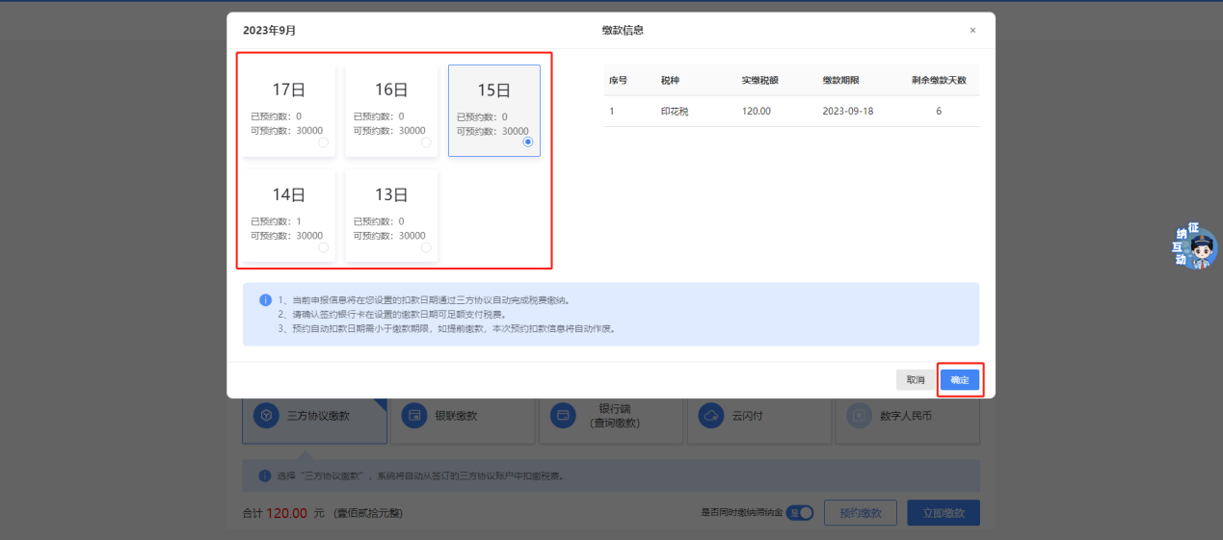
Task: Switch to the 银联缴款 payment tab
Action: coord(463,417)
